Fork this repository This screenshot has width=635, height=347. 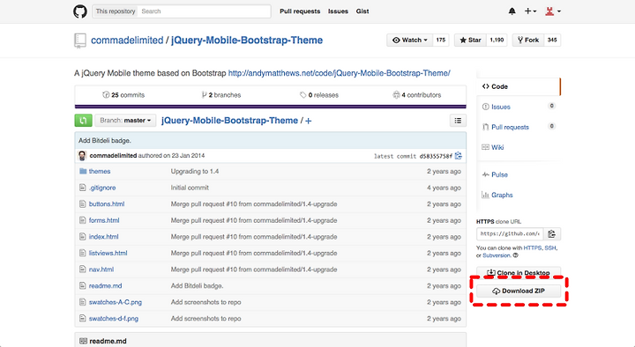point(528,40)
